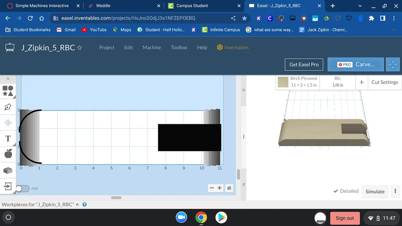Toggle the inch/mm unit switch
Viewport: 402px width, 226px height.
pos(22,189)
